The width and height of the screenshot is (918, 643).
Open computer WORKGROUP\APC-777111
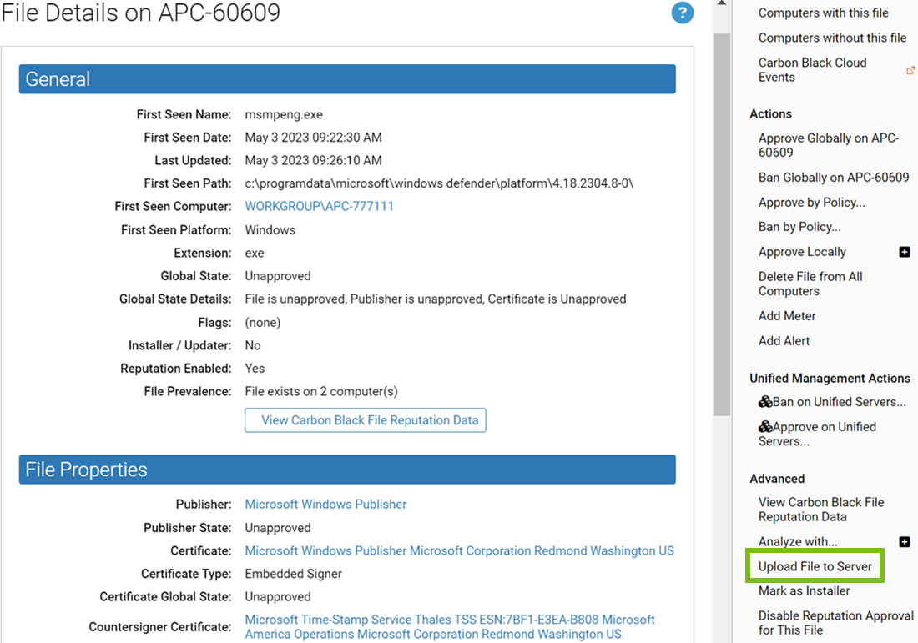[x=320, y=206]
